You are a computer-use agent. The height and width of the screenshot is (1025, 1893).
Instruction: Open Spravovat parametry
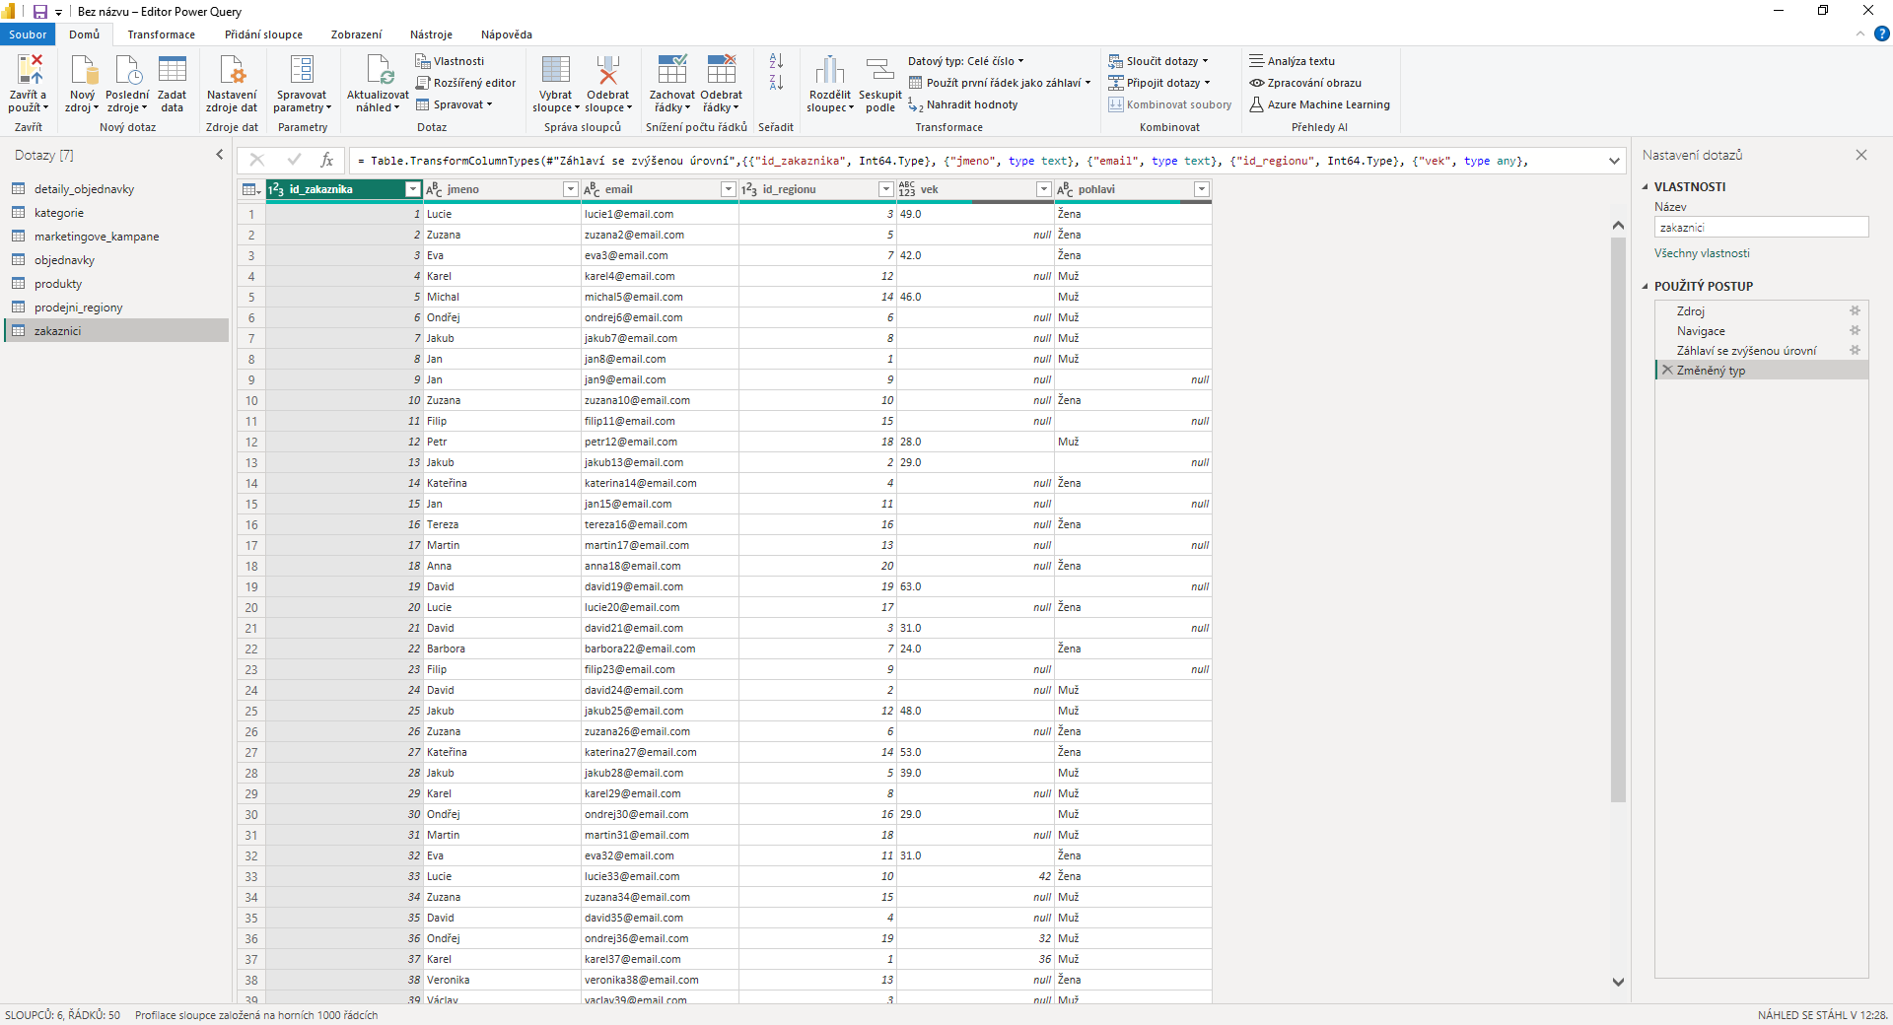coord(302,83)
